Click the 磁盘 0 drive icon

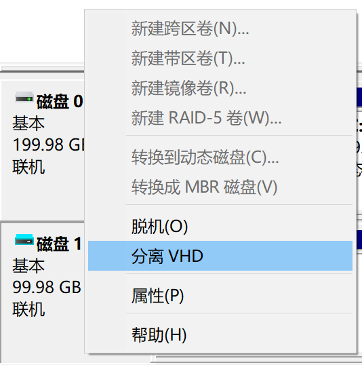[x=24, y=98]
